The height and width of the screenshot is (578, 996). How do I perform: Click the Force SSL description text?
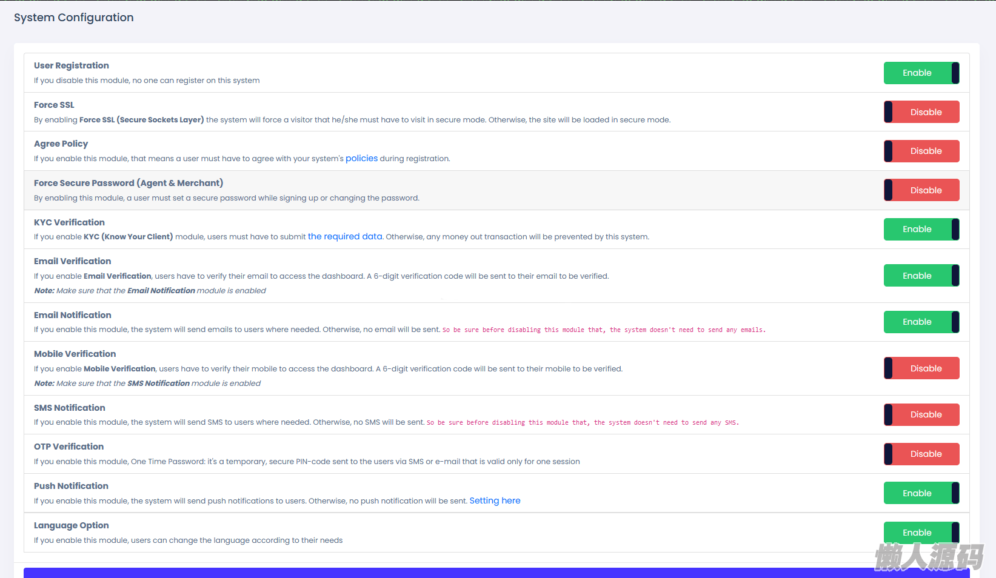(352, 120)
